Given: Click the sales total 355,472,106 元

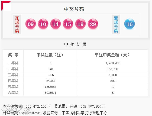Looking at the screenshot, I should pos(39,107).
